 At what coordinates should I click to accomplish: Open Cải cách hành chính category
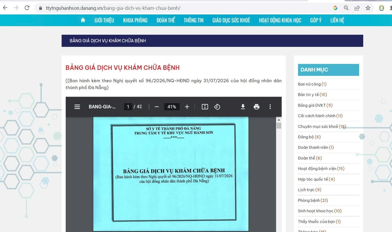[x=320, y=116]
